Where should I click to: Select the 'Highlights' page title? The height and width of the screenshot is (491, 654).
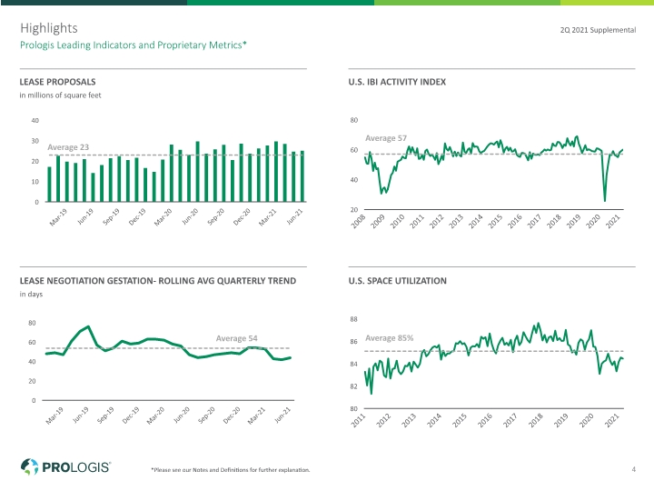(x=49, y=28)
